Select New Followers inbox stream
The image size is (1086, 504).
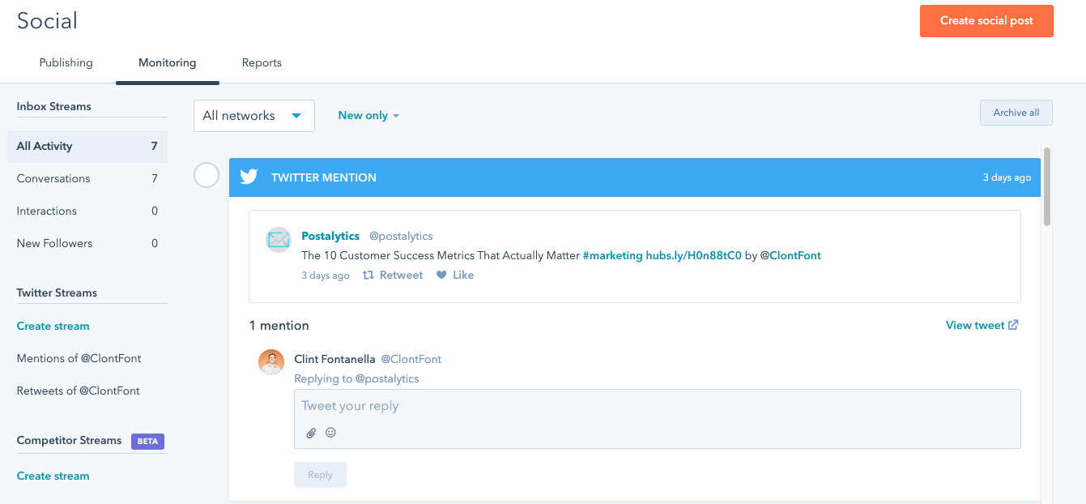(87, 244)
